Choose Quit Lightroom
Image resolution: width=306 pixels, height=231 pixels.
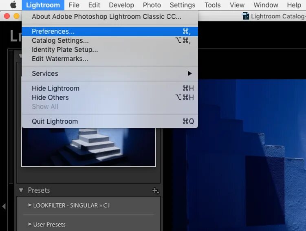[x=110, y=121]
